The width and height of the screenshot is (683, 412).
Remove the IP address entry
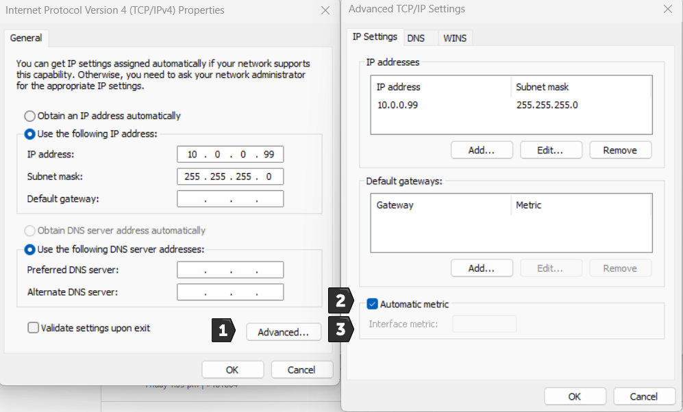click(x=620, y=150)
